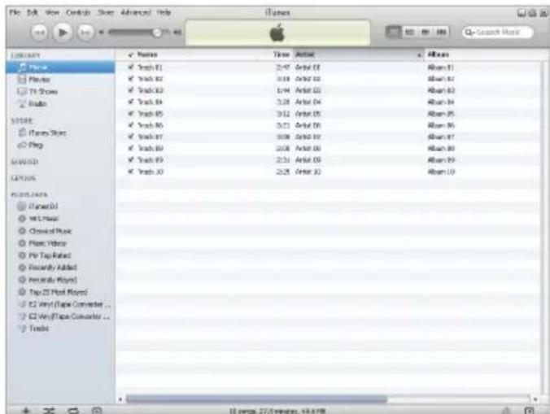Select the Classical Music playlist
The image size is (550, 414).
click(60, 231)
